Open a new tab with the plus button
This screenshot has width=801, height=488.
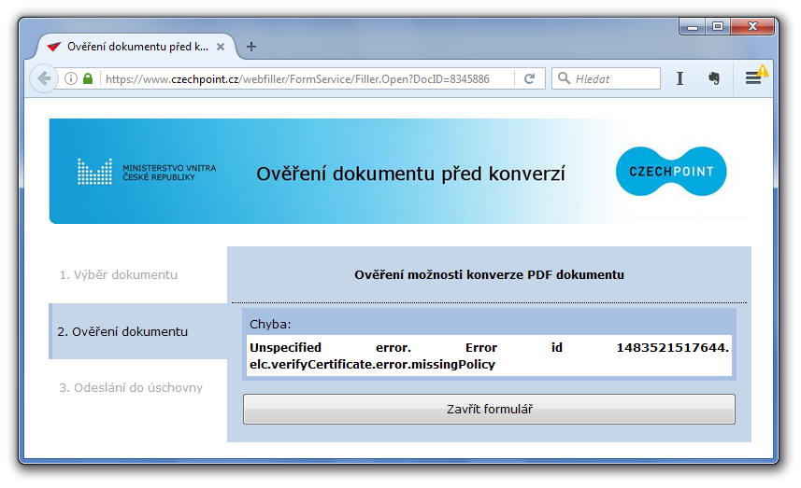tap(250, 47)
